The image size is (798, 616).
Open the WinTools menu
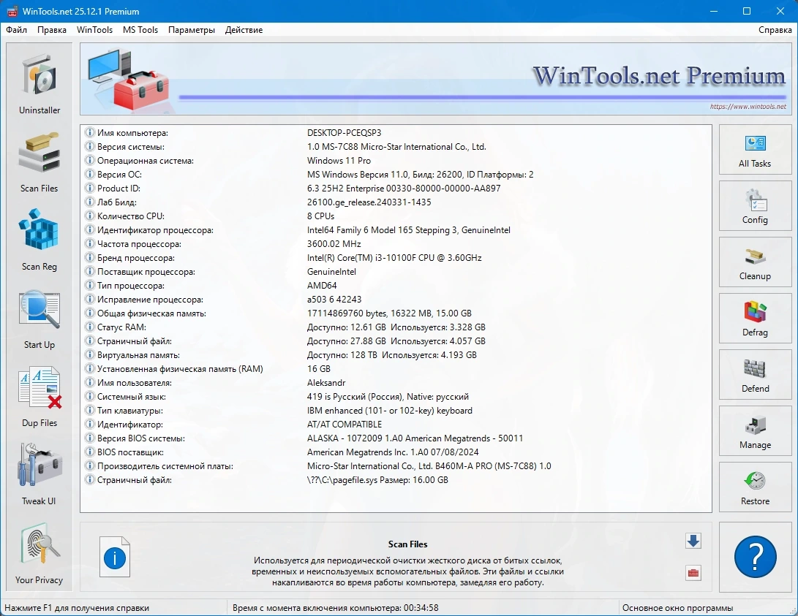point(94,30)
